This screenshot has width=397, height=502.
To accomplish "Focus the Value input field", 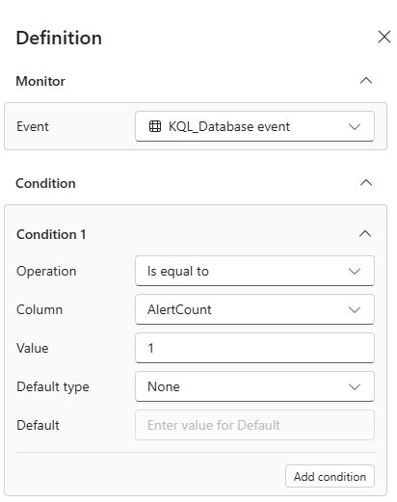I will pos(254,348).
